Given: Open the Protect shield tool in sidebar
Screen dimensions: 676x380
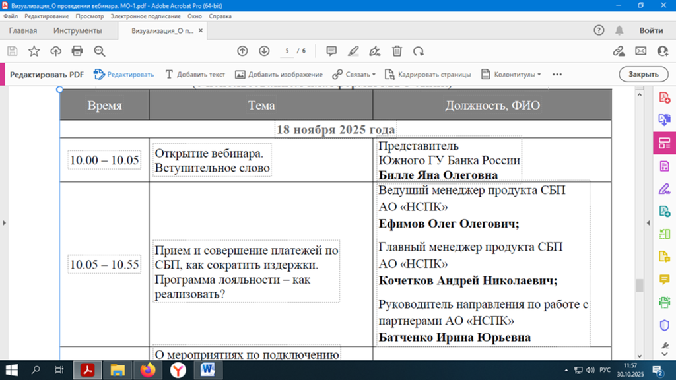Looking at the screenshot, I should pyautogui.click(x=665, y=325).
